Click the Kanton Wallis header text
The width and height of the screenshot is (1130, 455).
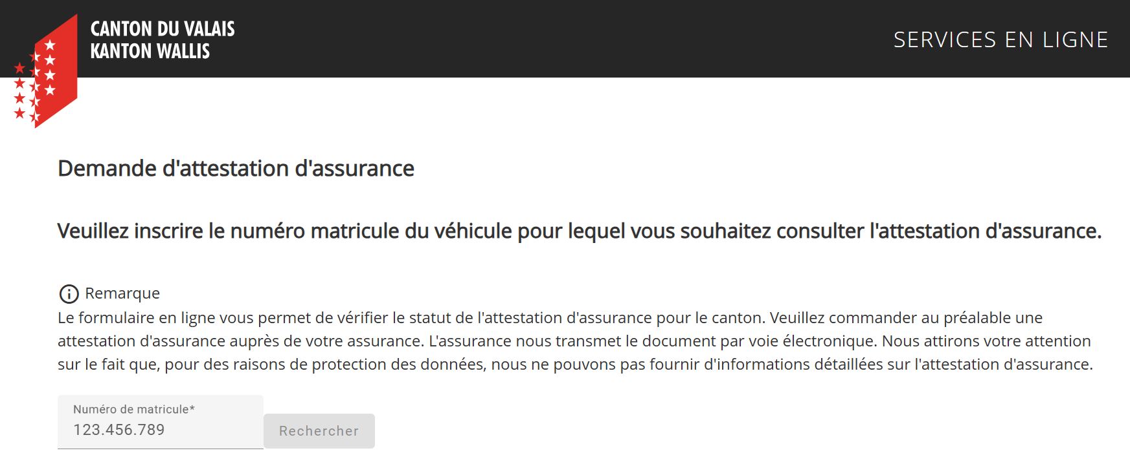(x=150, y=51)
